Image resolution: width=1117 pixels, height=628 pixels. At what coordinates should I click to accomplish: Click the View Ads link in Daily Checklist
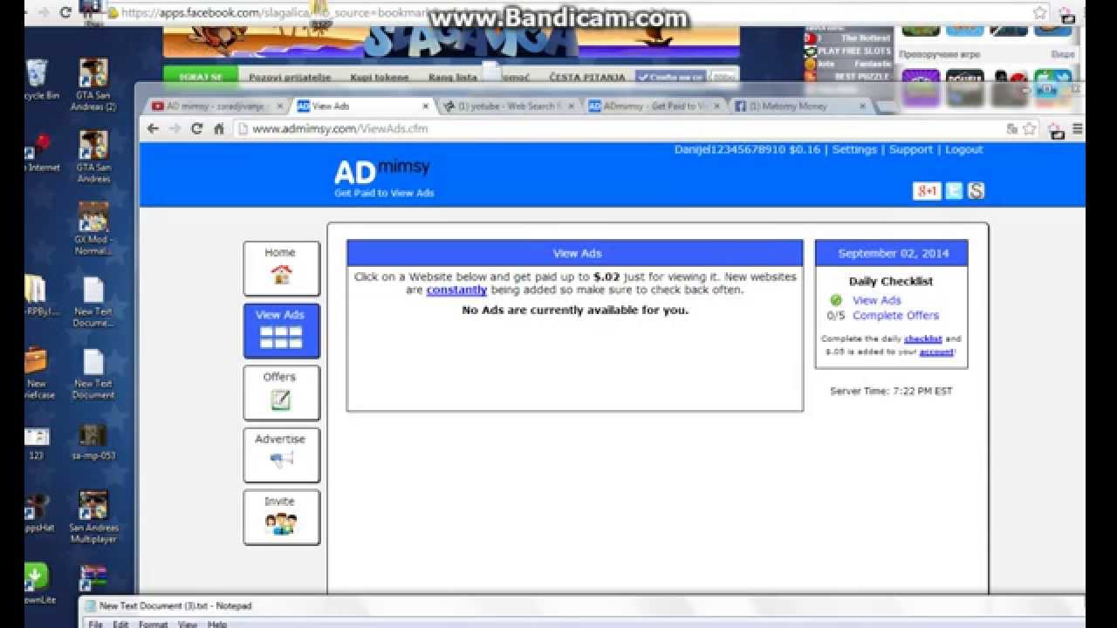pos(877,300)
